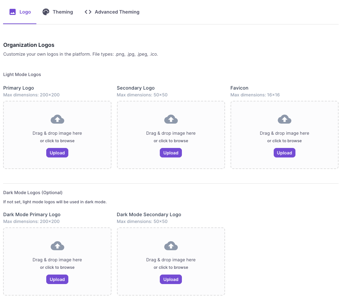Click Upload for the Dark Mode Secondary Logo
Image resolution: width=341 pixels, height=300 pixels.
(171, 279)
